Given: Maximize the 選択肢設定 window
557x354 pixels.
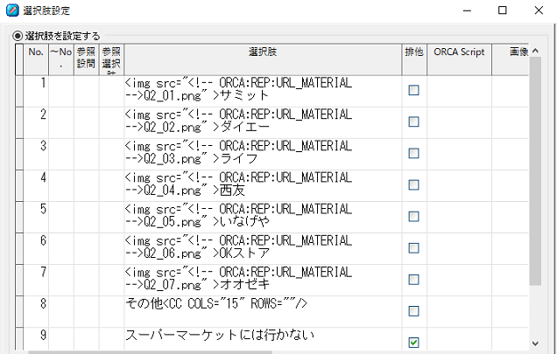Looking at the screenshot, I should click(x=503, y=10).
